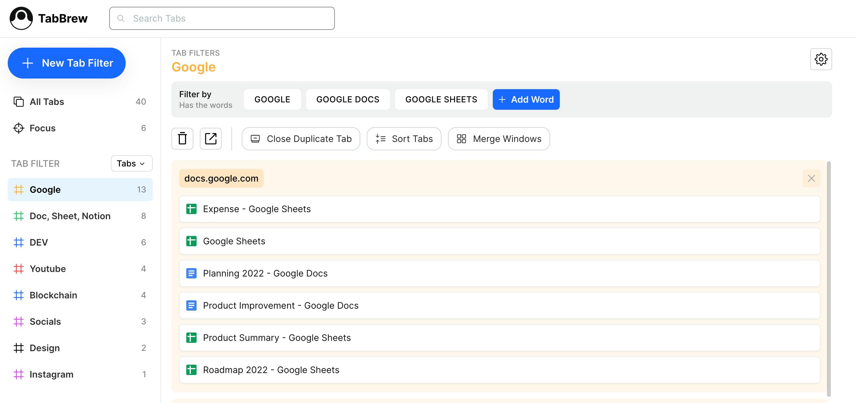This screenshot has height=403, width=856.
Task: Click the Add Word button
Action: pos(526,99)
